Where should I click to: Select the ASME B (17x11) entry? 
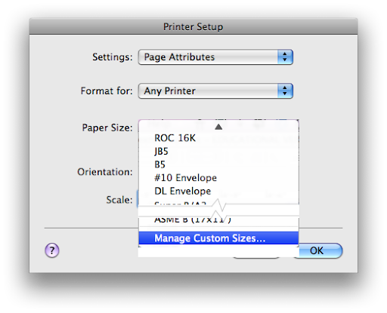click(218, 220)
